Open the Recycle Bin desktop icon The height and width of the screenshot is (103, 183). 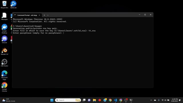point(4,5)
